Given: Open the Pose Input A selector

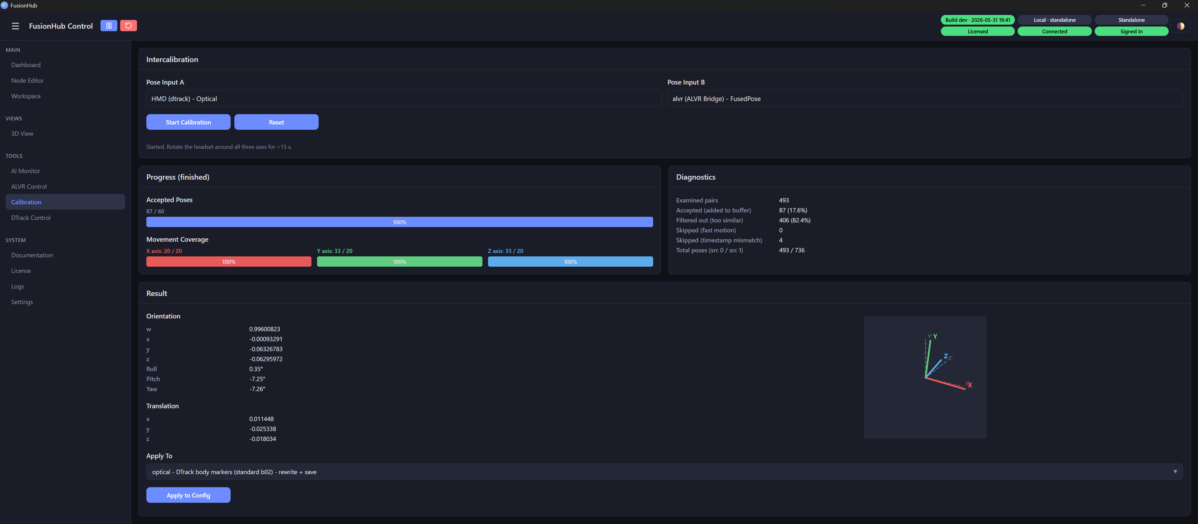Looking at the screenshot, I should click(404, 99).
